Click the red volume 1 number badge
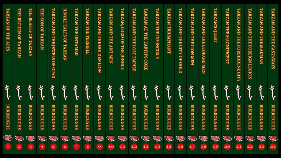This screenshot has width=281, height=158. point(8,147)
